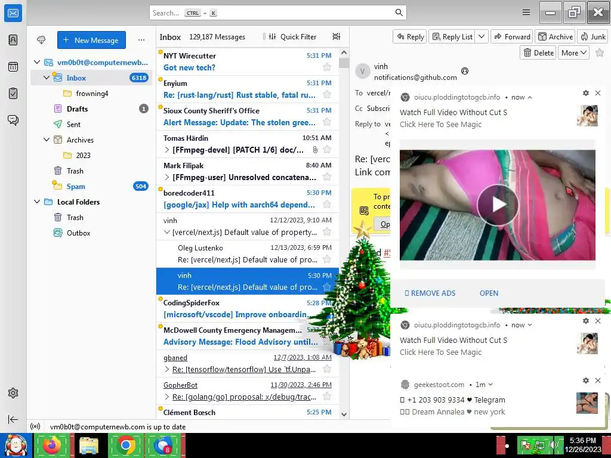Open message list display options icon

click(x=337, y=36)
